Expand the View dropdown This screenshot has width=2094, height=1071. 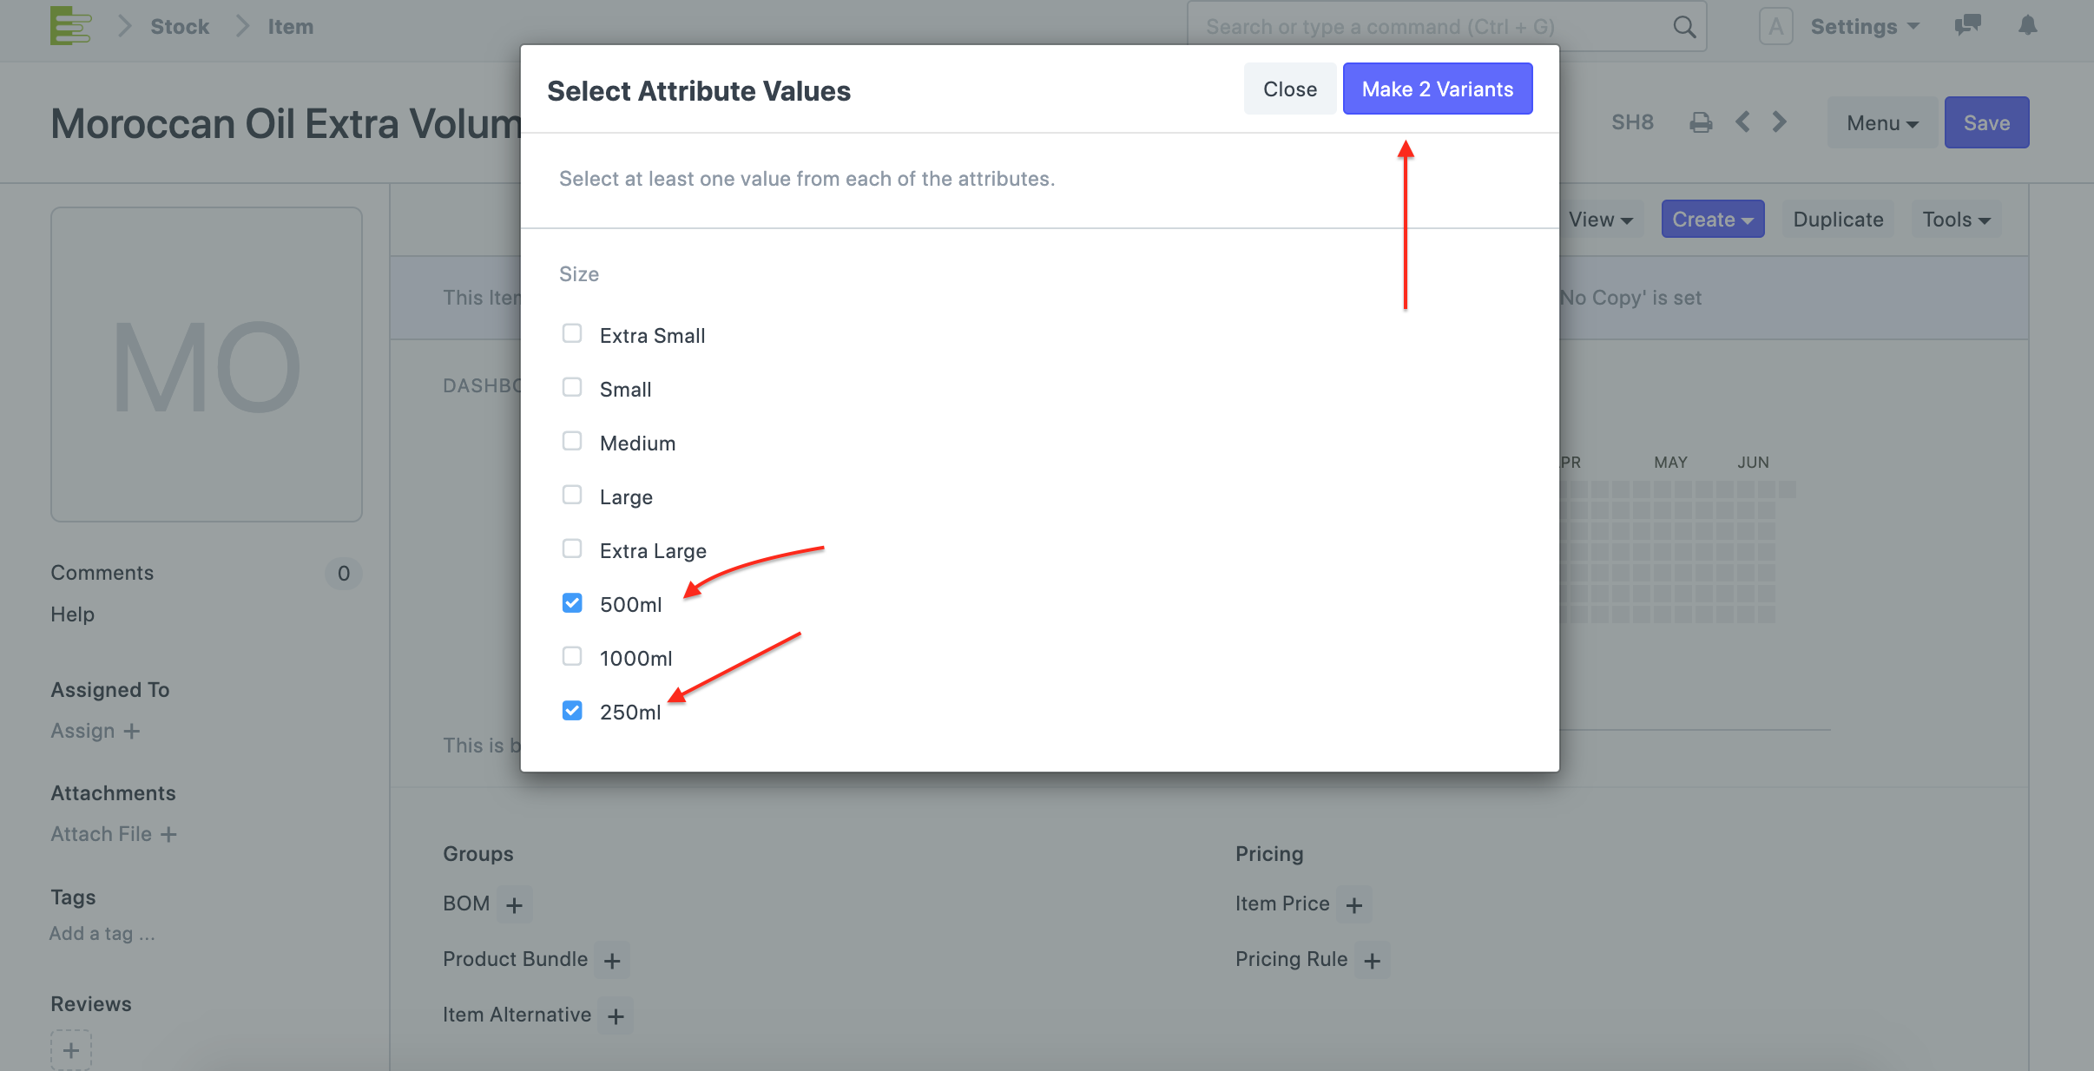coord(1600,220)
